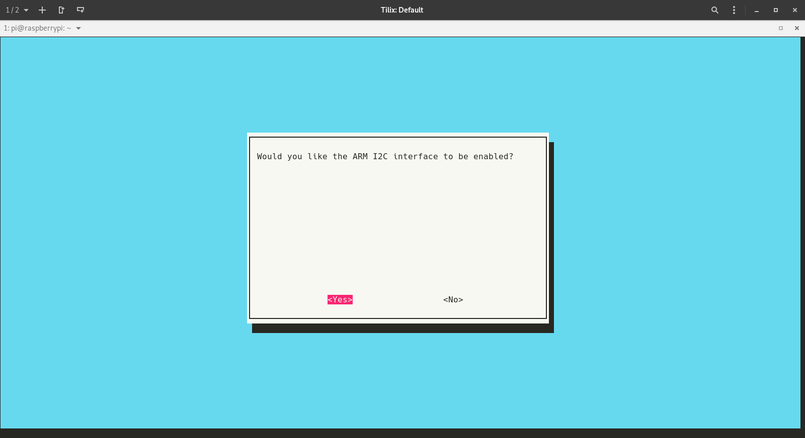805x438 pixels.
Task: Minimize the Tilix window
Action: coord(756,10)
